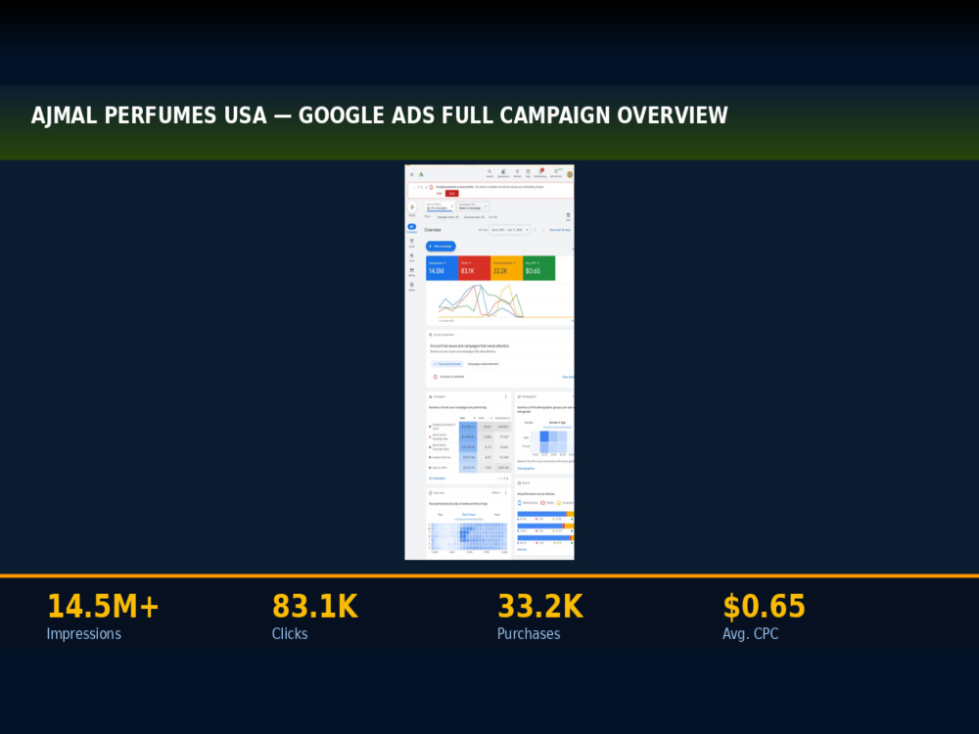The width and height of the screenshot is (979, 734).
Task: Go to next date range arrow
Action: (543, 230)
